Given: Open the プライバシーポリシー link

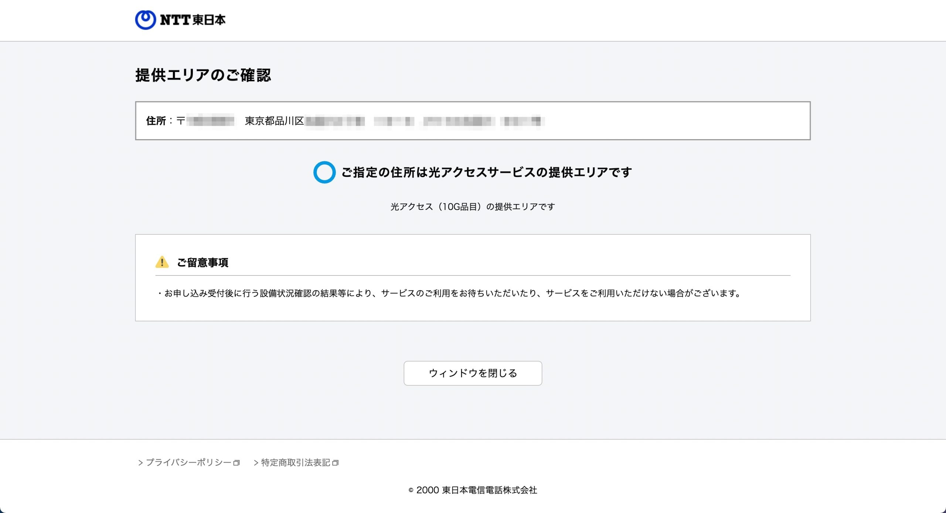Looking at the screenshot, I should [x=188, y=462].
